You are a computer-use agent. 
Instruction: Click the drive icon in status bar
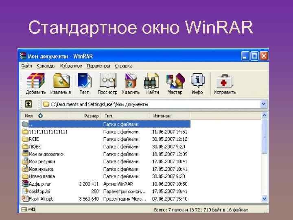point(24,209)
